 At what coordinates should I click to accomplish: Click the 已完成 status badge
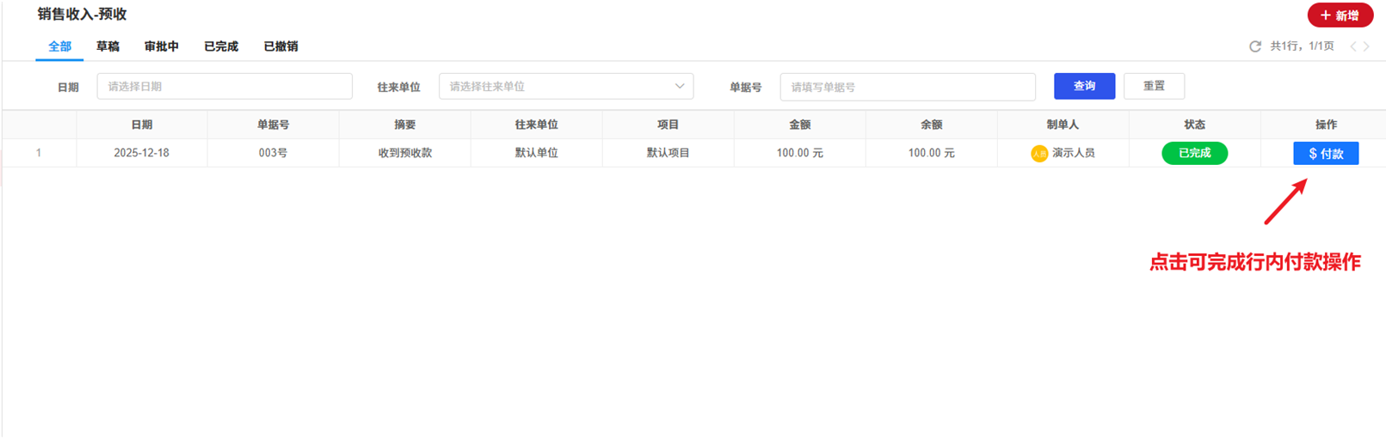click(1194, 153)
